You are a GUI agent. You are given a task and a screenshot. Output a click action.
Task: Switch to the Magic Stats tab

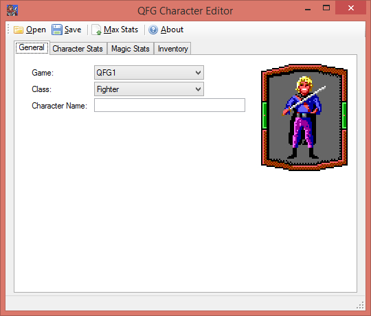tap(131, 49)
